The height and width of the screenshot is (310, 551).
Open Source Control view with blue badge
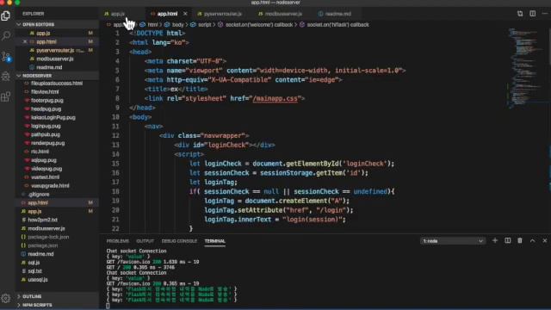[6, 57]
